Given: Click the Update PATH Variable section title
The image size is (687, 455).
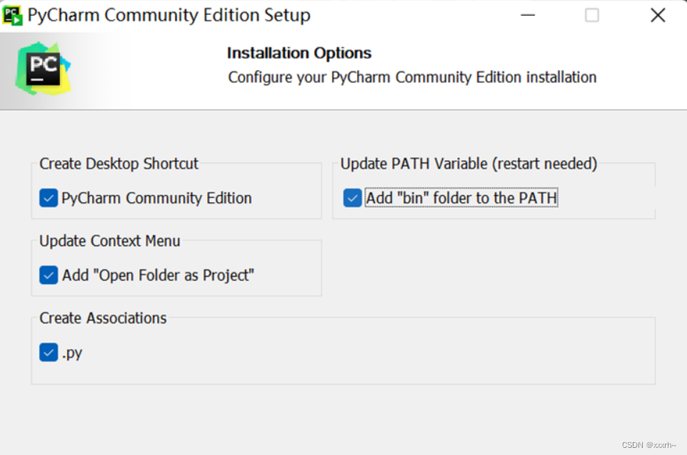Looking at the screenshot, I should click(x=468, y=164).
